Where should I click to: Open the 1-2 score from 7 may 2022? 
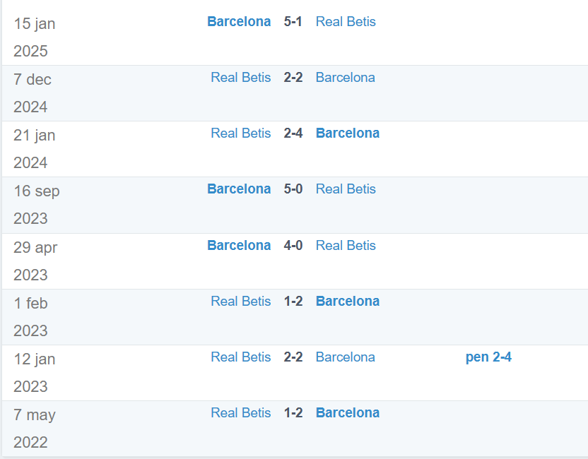(x=293, y=413)
